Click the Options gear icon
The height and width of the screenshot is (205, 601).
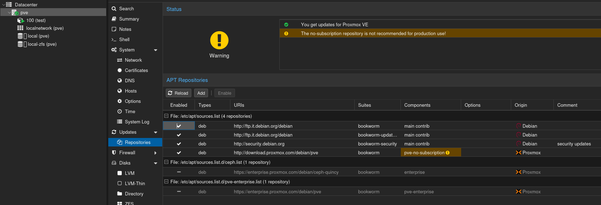point(120,101)
